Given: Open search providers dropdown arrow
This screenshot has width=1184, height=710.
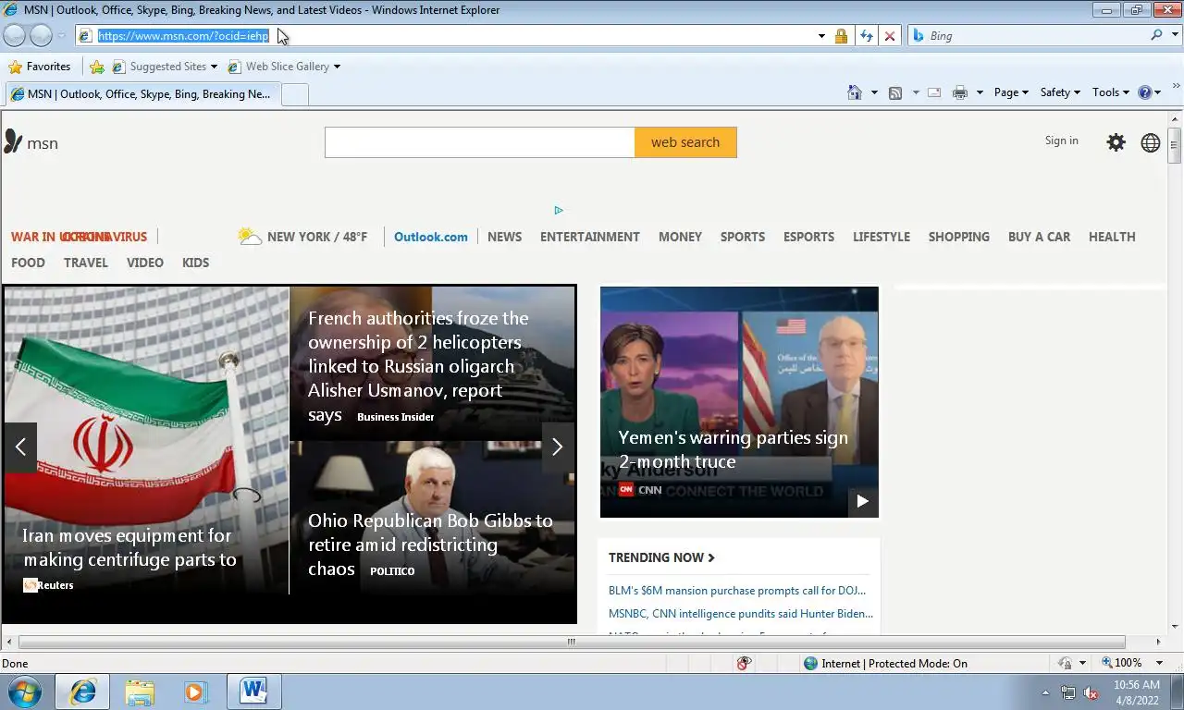Looking at the screenshot, I should pos(1175,35).
